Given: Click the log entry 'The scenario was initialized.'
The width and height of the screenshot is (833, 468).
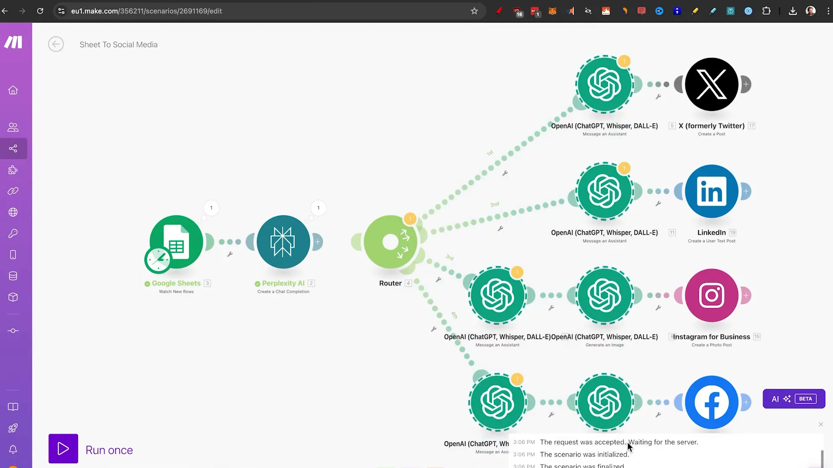Looking at the screenshot, I should [x=584, y=454].
